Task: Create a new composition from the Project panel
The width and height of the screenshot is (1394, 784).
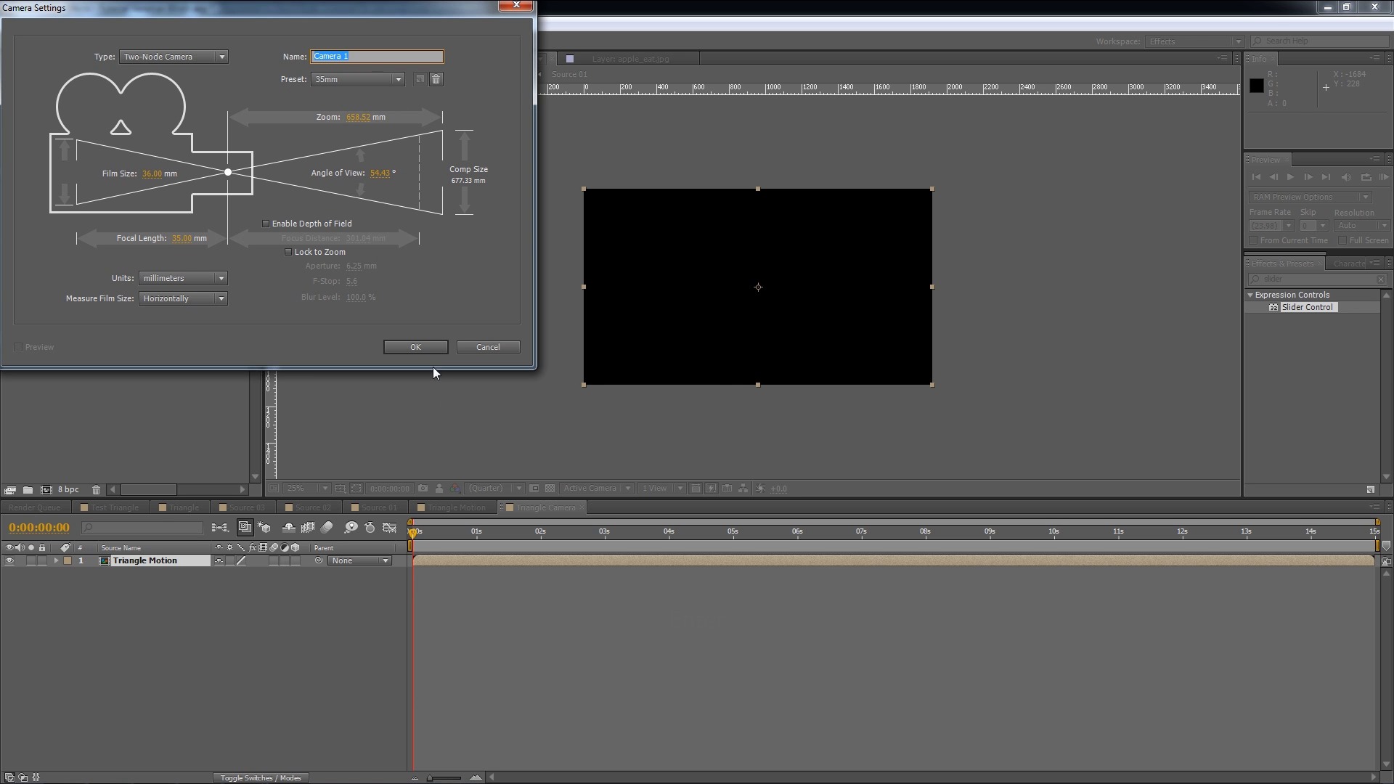Action: [x=46, y=490]
